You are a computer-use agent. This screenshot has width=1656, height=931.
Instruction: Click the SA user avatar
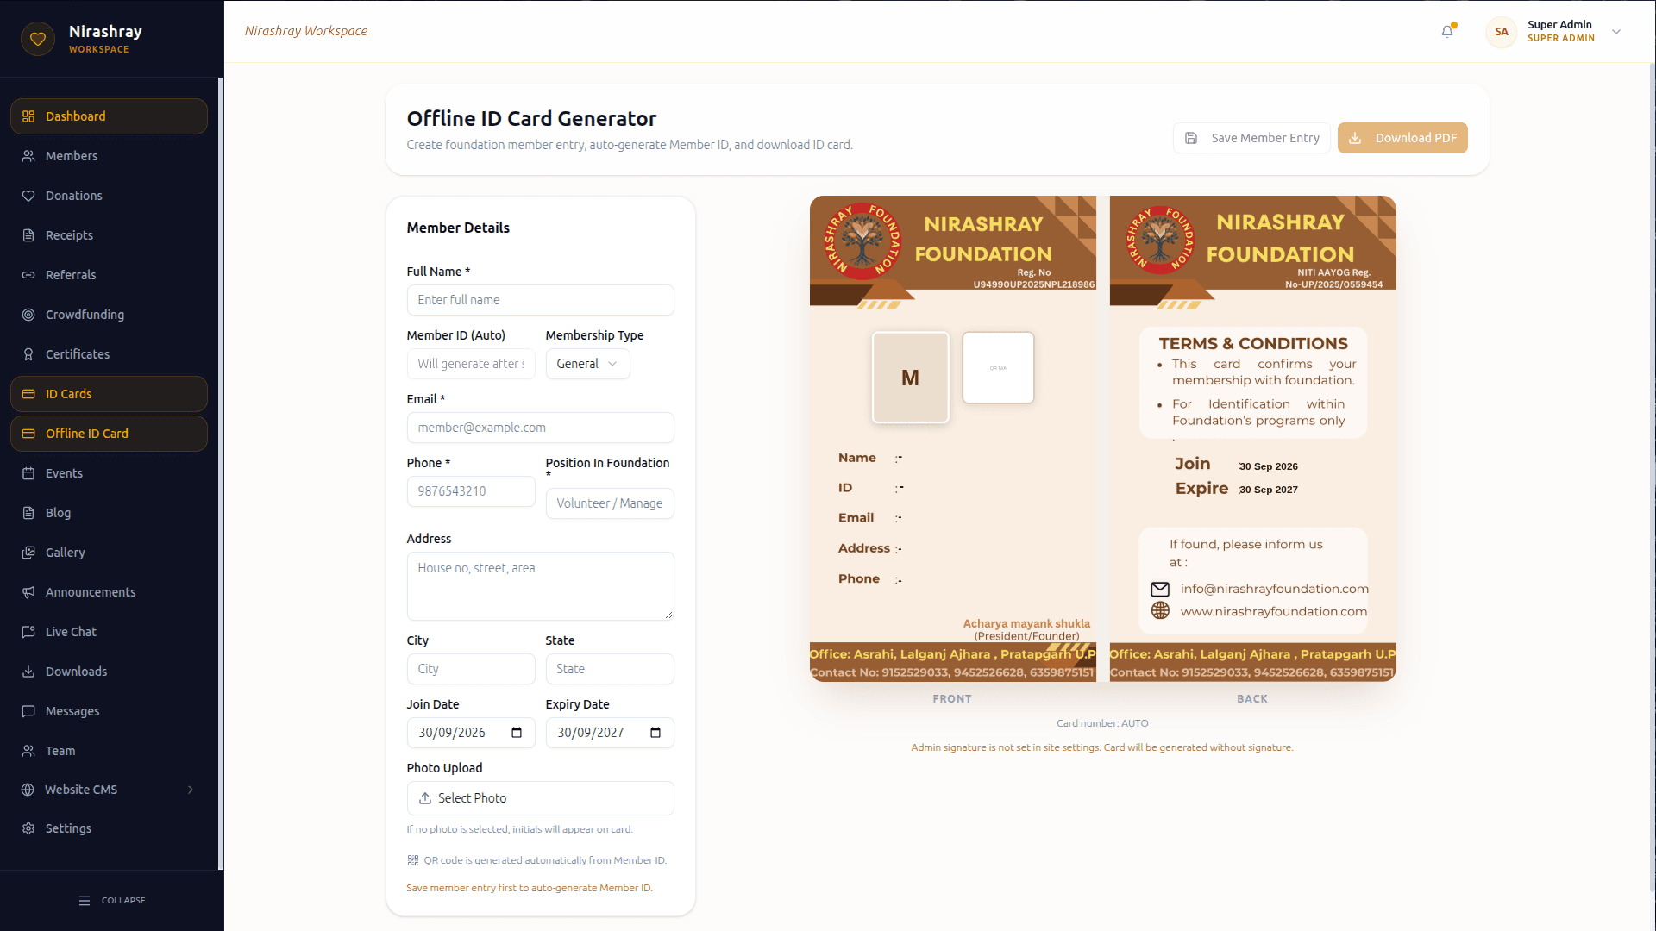[x=1502, y=32]
